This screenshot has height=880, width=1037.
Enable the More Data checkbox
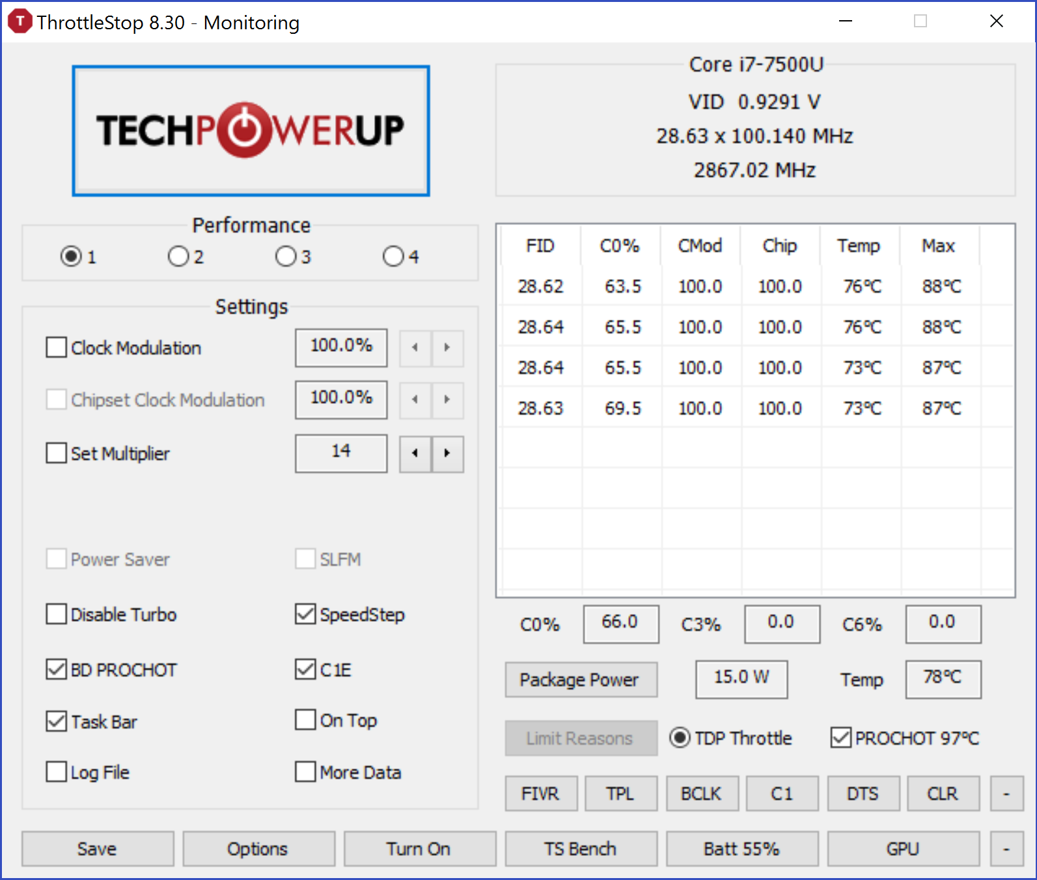pos(305,772)
